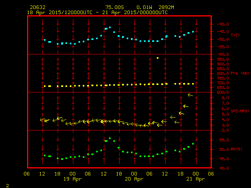
Task: Click the 650.0 pressure axis value
Action: (223, 88)
